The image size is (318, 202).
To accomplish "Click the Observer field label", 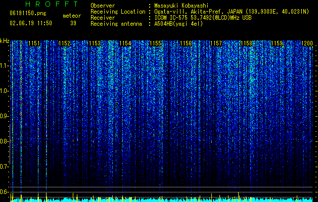I will [x=103, y=6].
